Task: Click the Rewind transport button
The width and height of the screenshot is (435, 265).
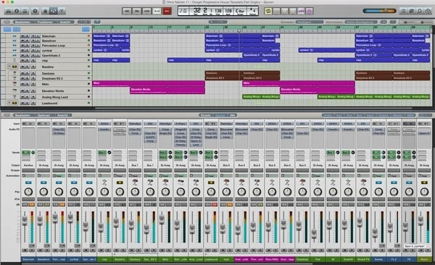Action: coord(127,11)
